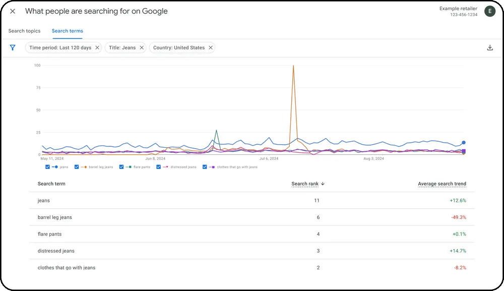Sort table by Search rank header

click(x=304, y=184)
